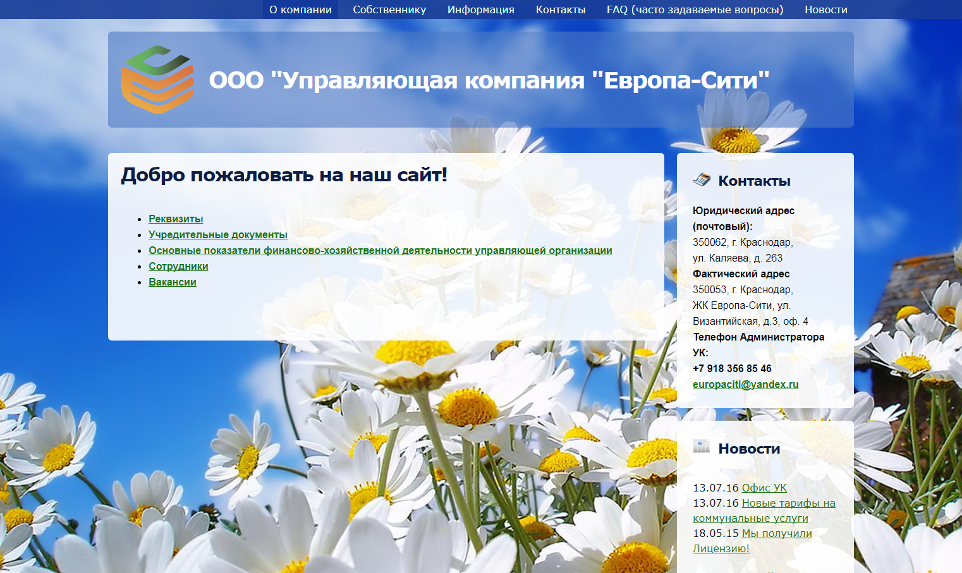Click the europaciti@yandex.ru email link

(x=745, y=384)
